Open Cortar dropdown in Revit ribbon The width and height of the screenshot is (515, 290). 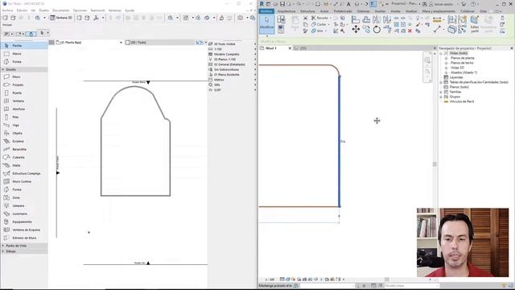pos(320,24)
